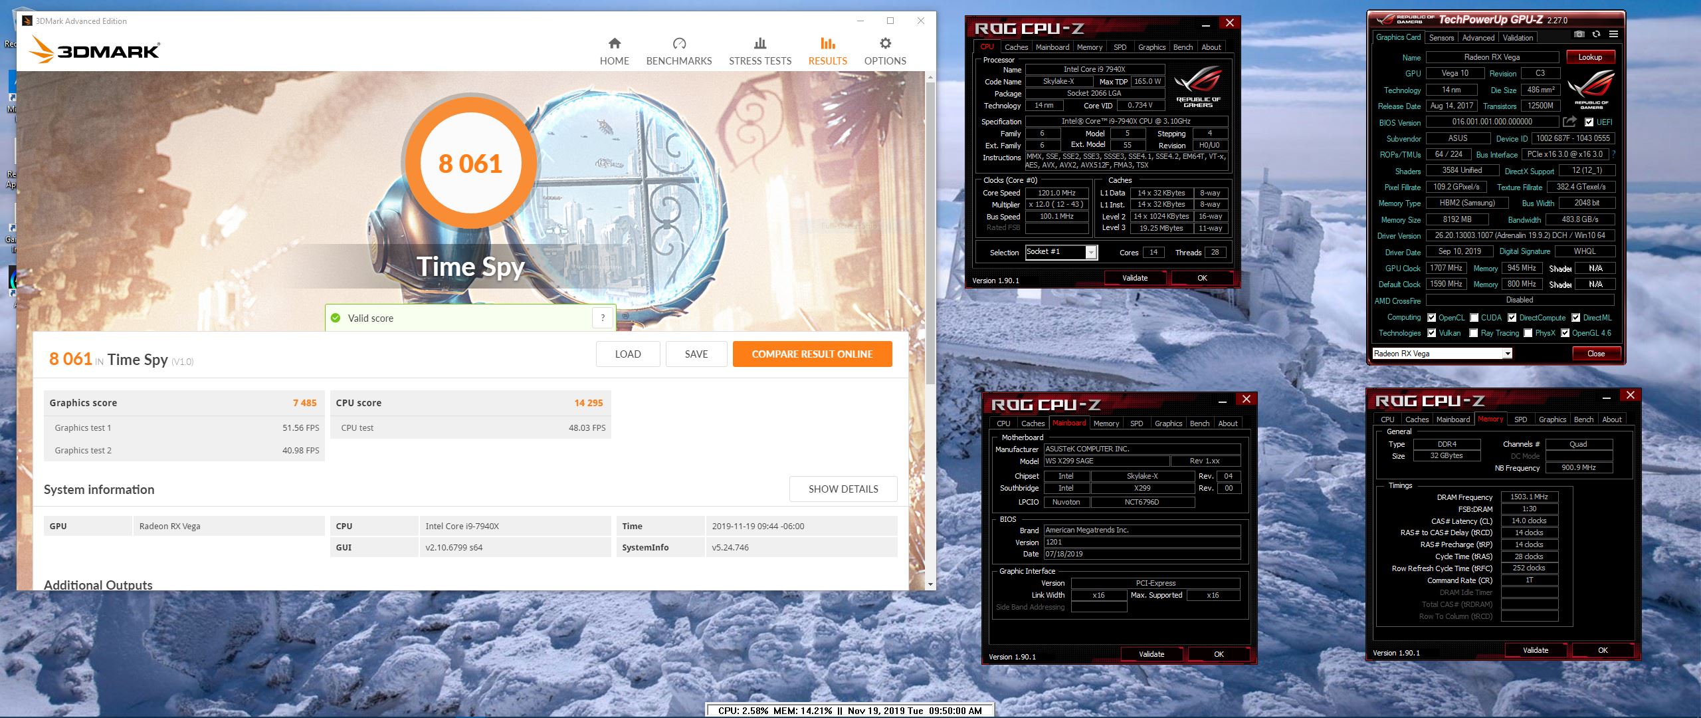The width and height of the screenshot is (1701, 718).
Task: Open GPU-Z hamburger menu
Action: click(x=1613, y=34)
